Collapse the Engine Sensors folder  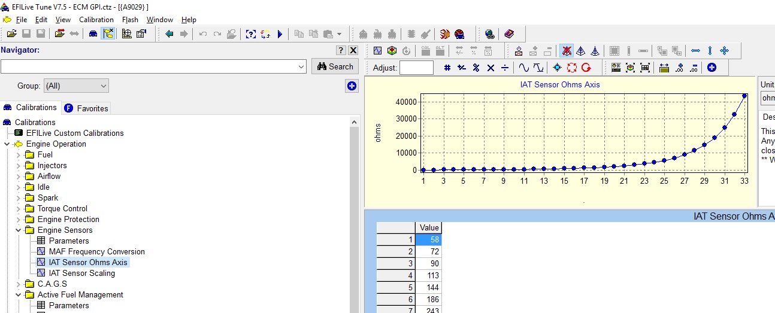19,230
